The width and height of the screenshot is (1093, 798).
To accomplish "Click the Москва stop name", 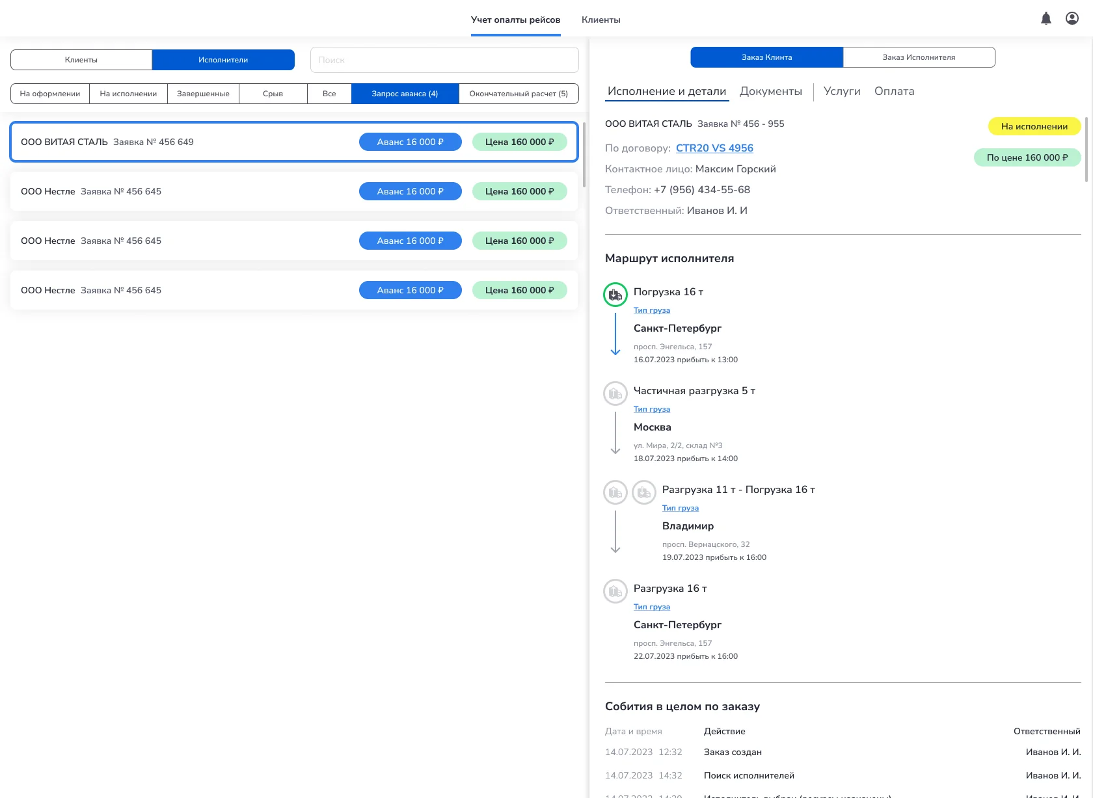I will pyautogui.click(x=653, y=427).
